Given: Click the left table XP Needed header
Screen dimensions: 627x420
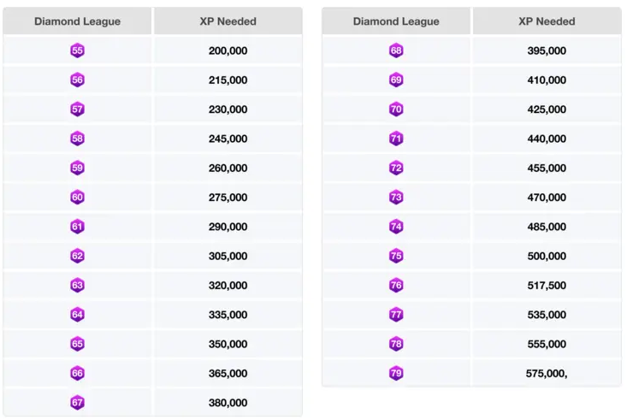Looking at the screenshot, I should point(228,21).
